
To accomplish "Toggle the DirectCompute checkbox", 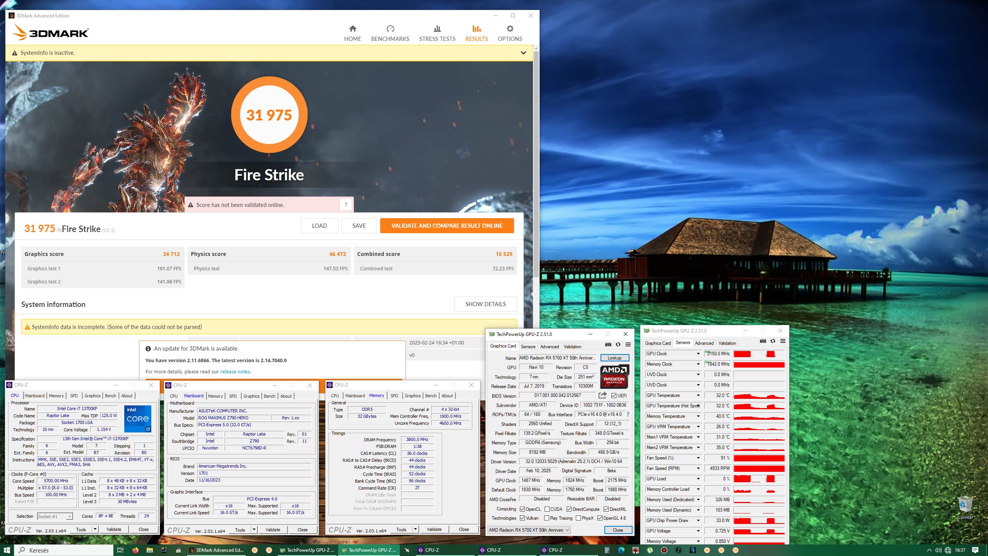I will [x=569, y=509].
